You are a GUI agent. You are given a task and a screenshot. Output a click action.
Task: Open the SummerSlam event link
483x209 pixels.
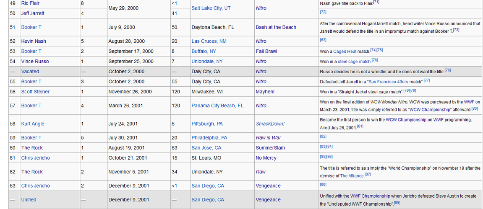(x=270, y=148)
